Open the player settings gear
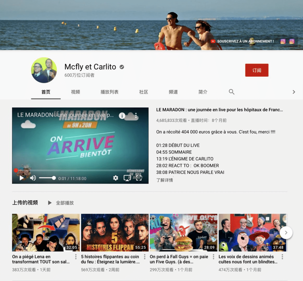 click(116, 178)
